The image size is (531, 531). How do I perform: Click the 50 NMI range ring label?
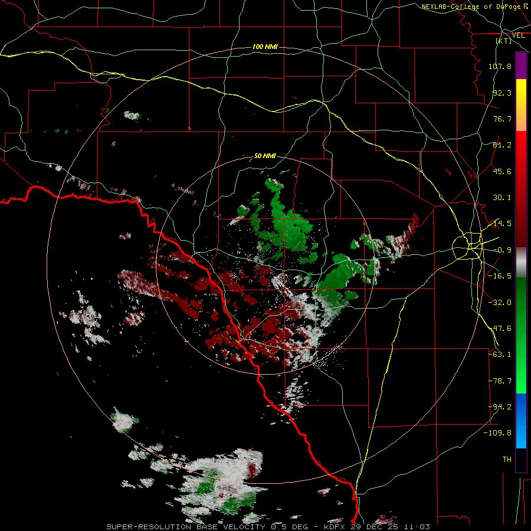click(265, 156)
